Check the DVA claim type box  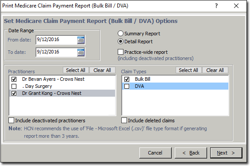tap(127, 86)
